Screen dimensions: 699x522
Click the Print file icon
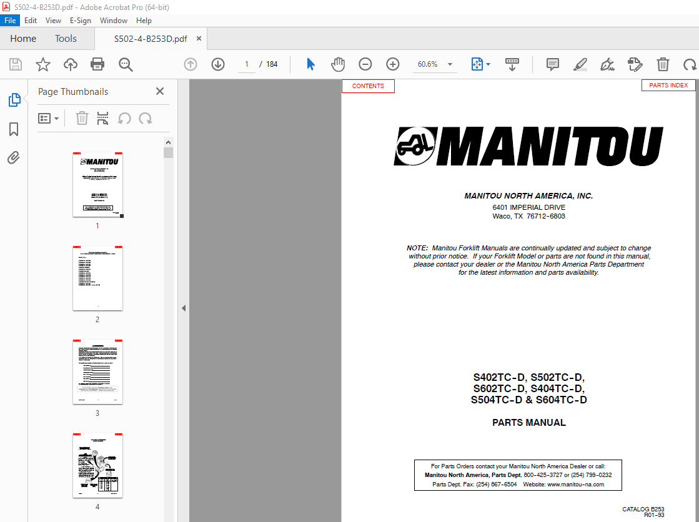tap(97, 64)
